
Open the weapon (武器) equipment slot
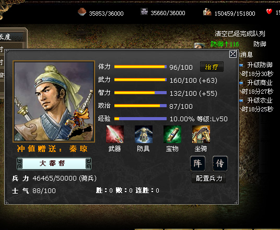pos(115,134)
